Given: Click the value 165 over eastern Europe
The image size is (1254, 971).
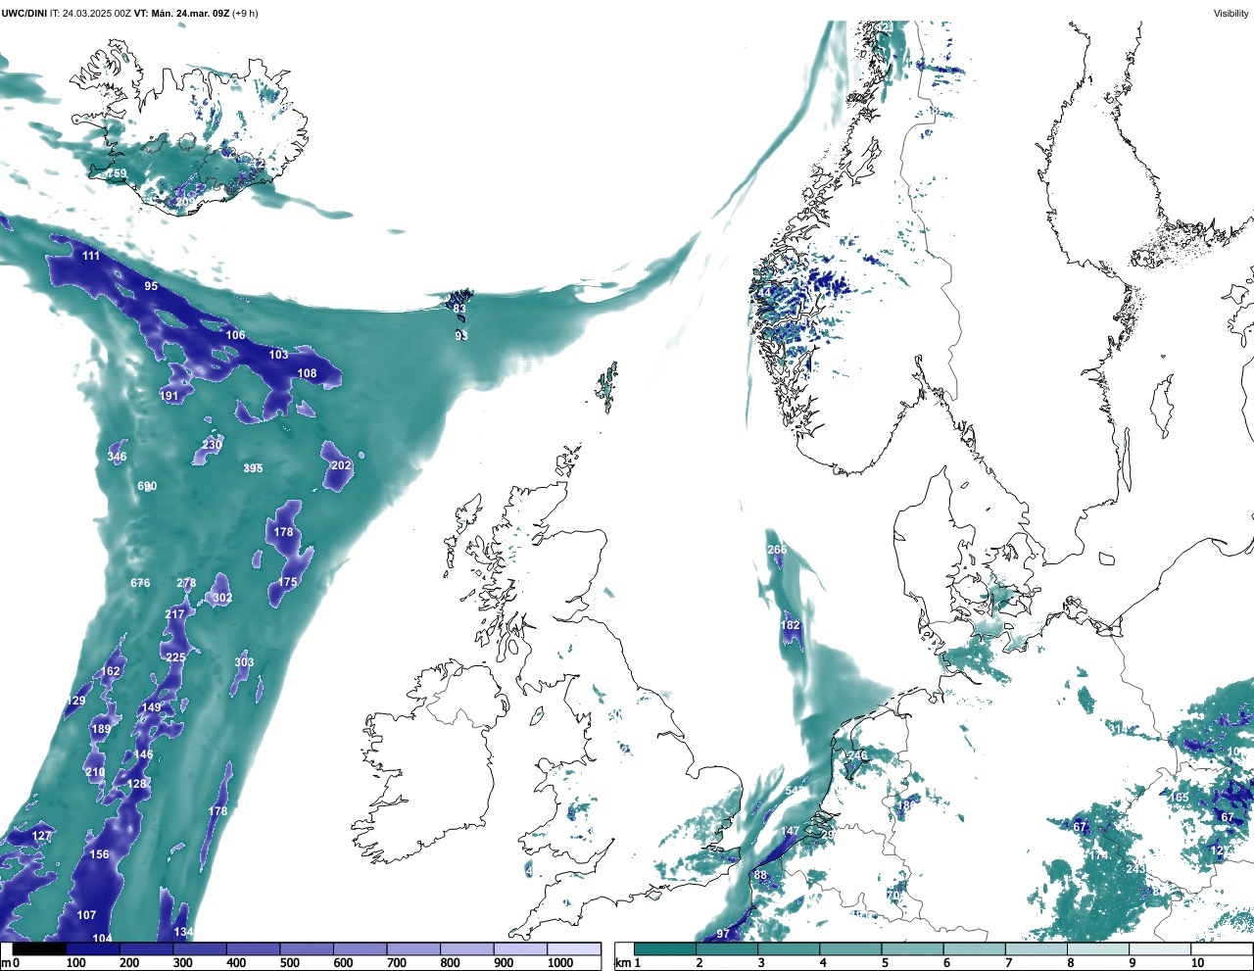Looking at the screenshot, I should [1180, 798].
